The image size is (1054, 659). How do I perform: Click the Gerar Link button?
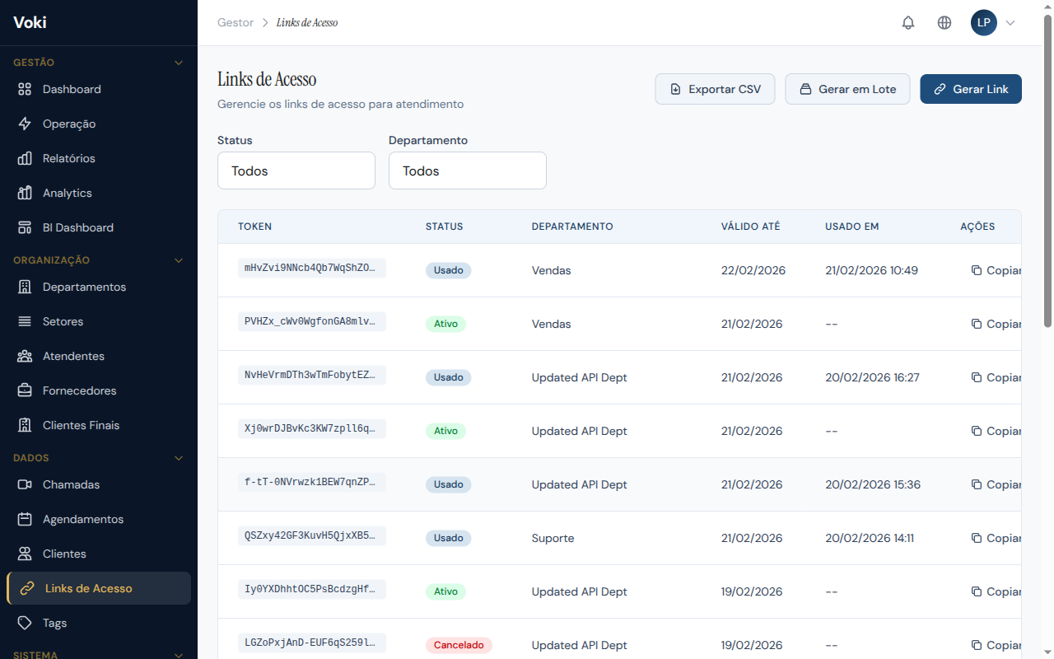click(x=971, y=89)
